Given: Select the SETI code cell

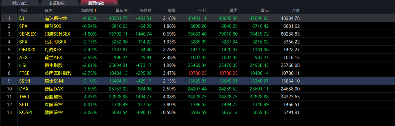Looking at the screenshot, I should point(24,104).
